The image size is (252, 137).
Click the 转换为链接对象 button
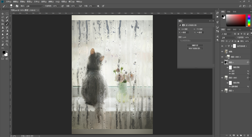(195, 49)
